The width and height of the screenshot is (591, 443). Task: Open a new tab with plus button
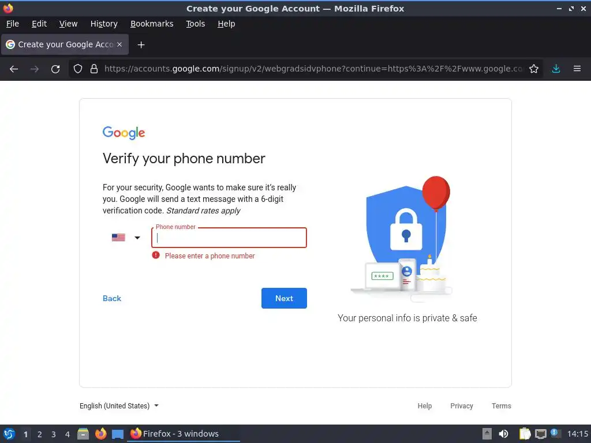tap(141, 45)
